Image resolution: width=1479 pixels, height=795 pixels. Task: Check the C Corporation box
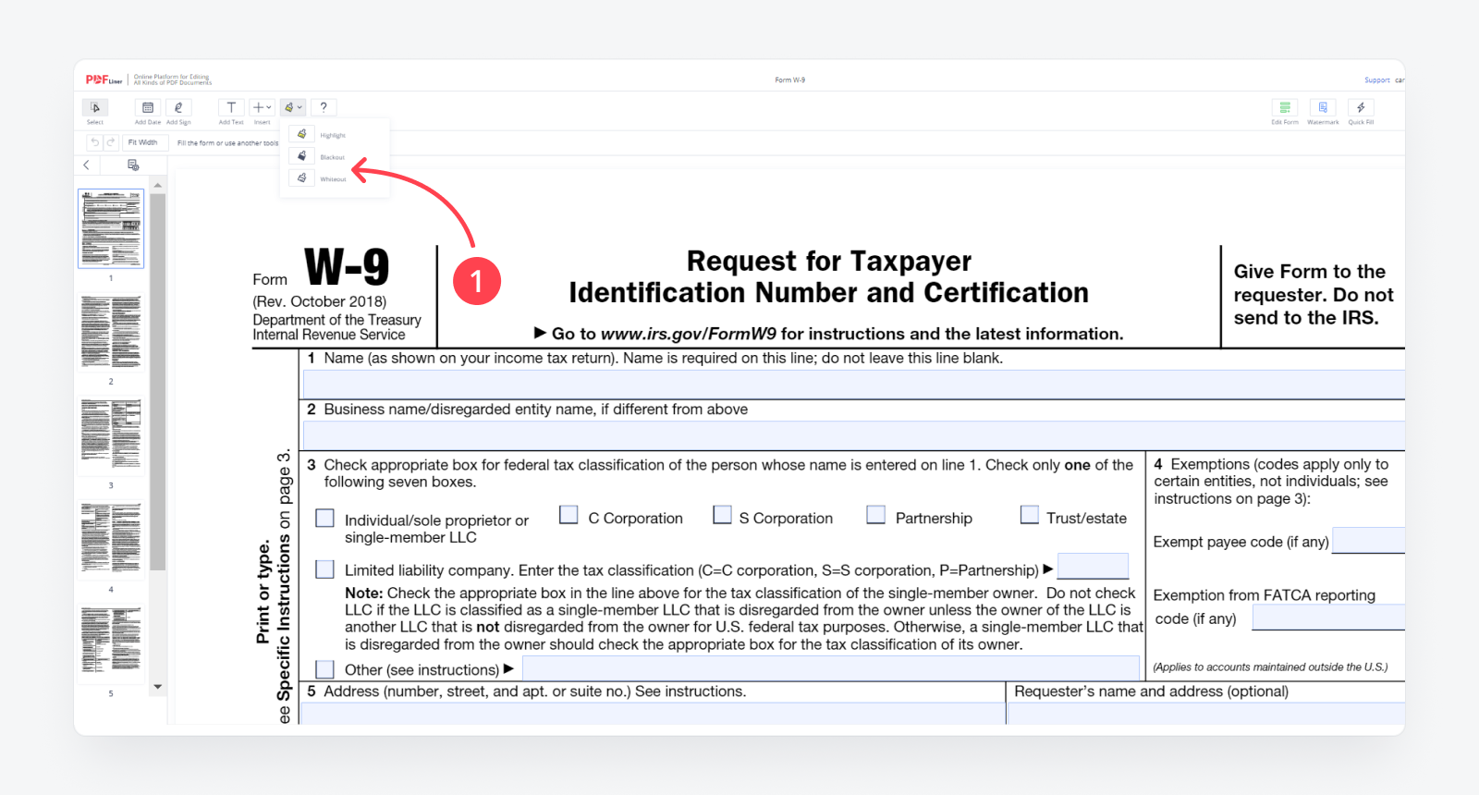(568, 515)
